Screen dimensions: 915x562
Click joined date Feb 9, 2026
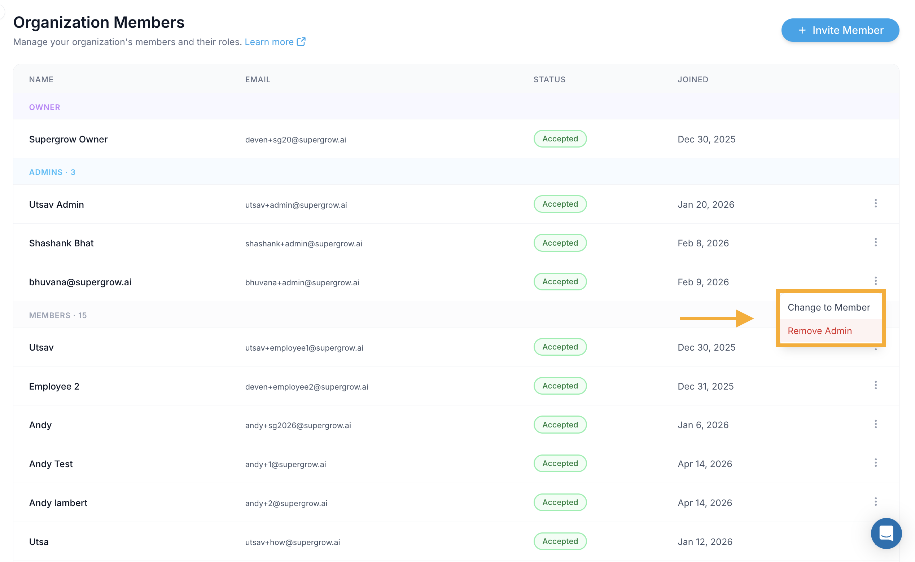tap(703, 282)
